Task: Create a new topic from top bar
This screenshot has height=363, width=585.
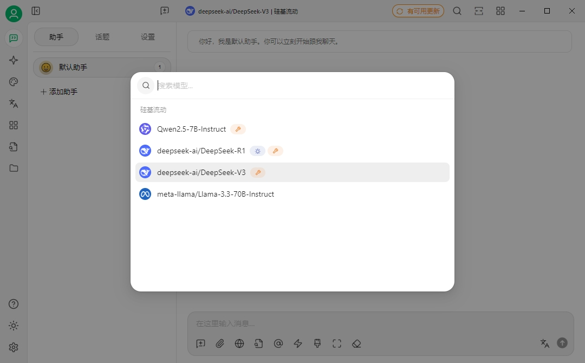Action: (165, 11)
